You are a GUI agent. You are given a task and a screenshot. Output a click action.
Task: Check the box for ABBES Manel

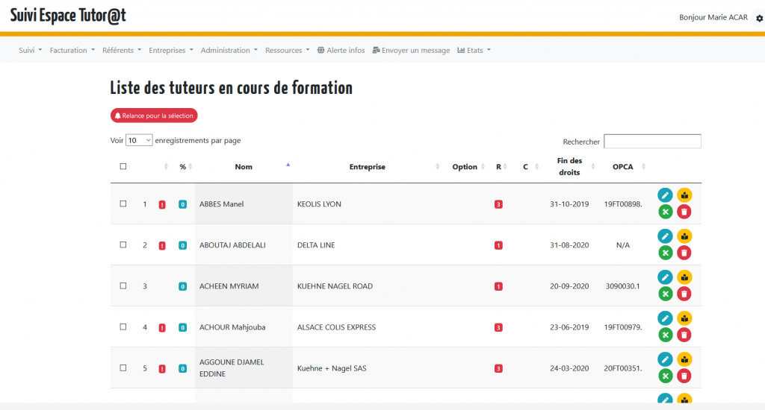point(123,204)
